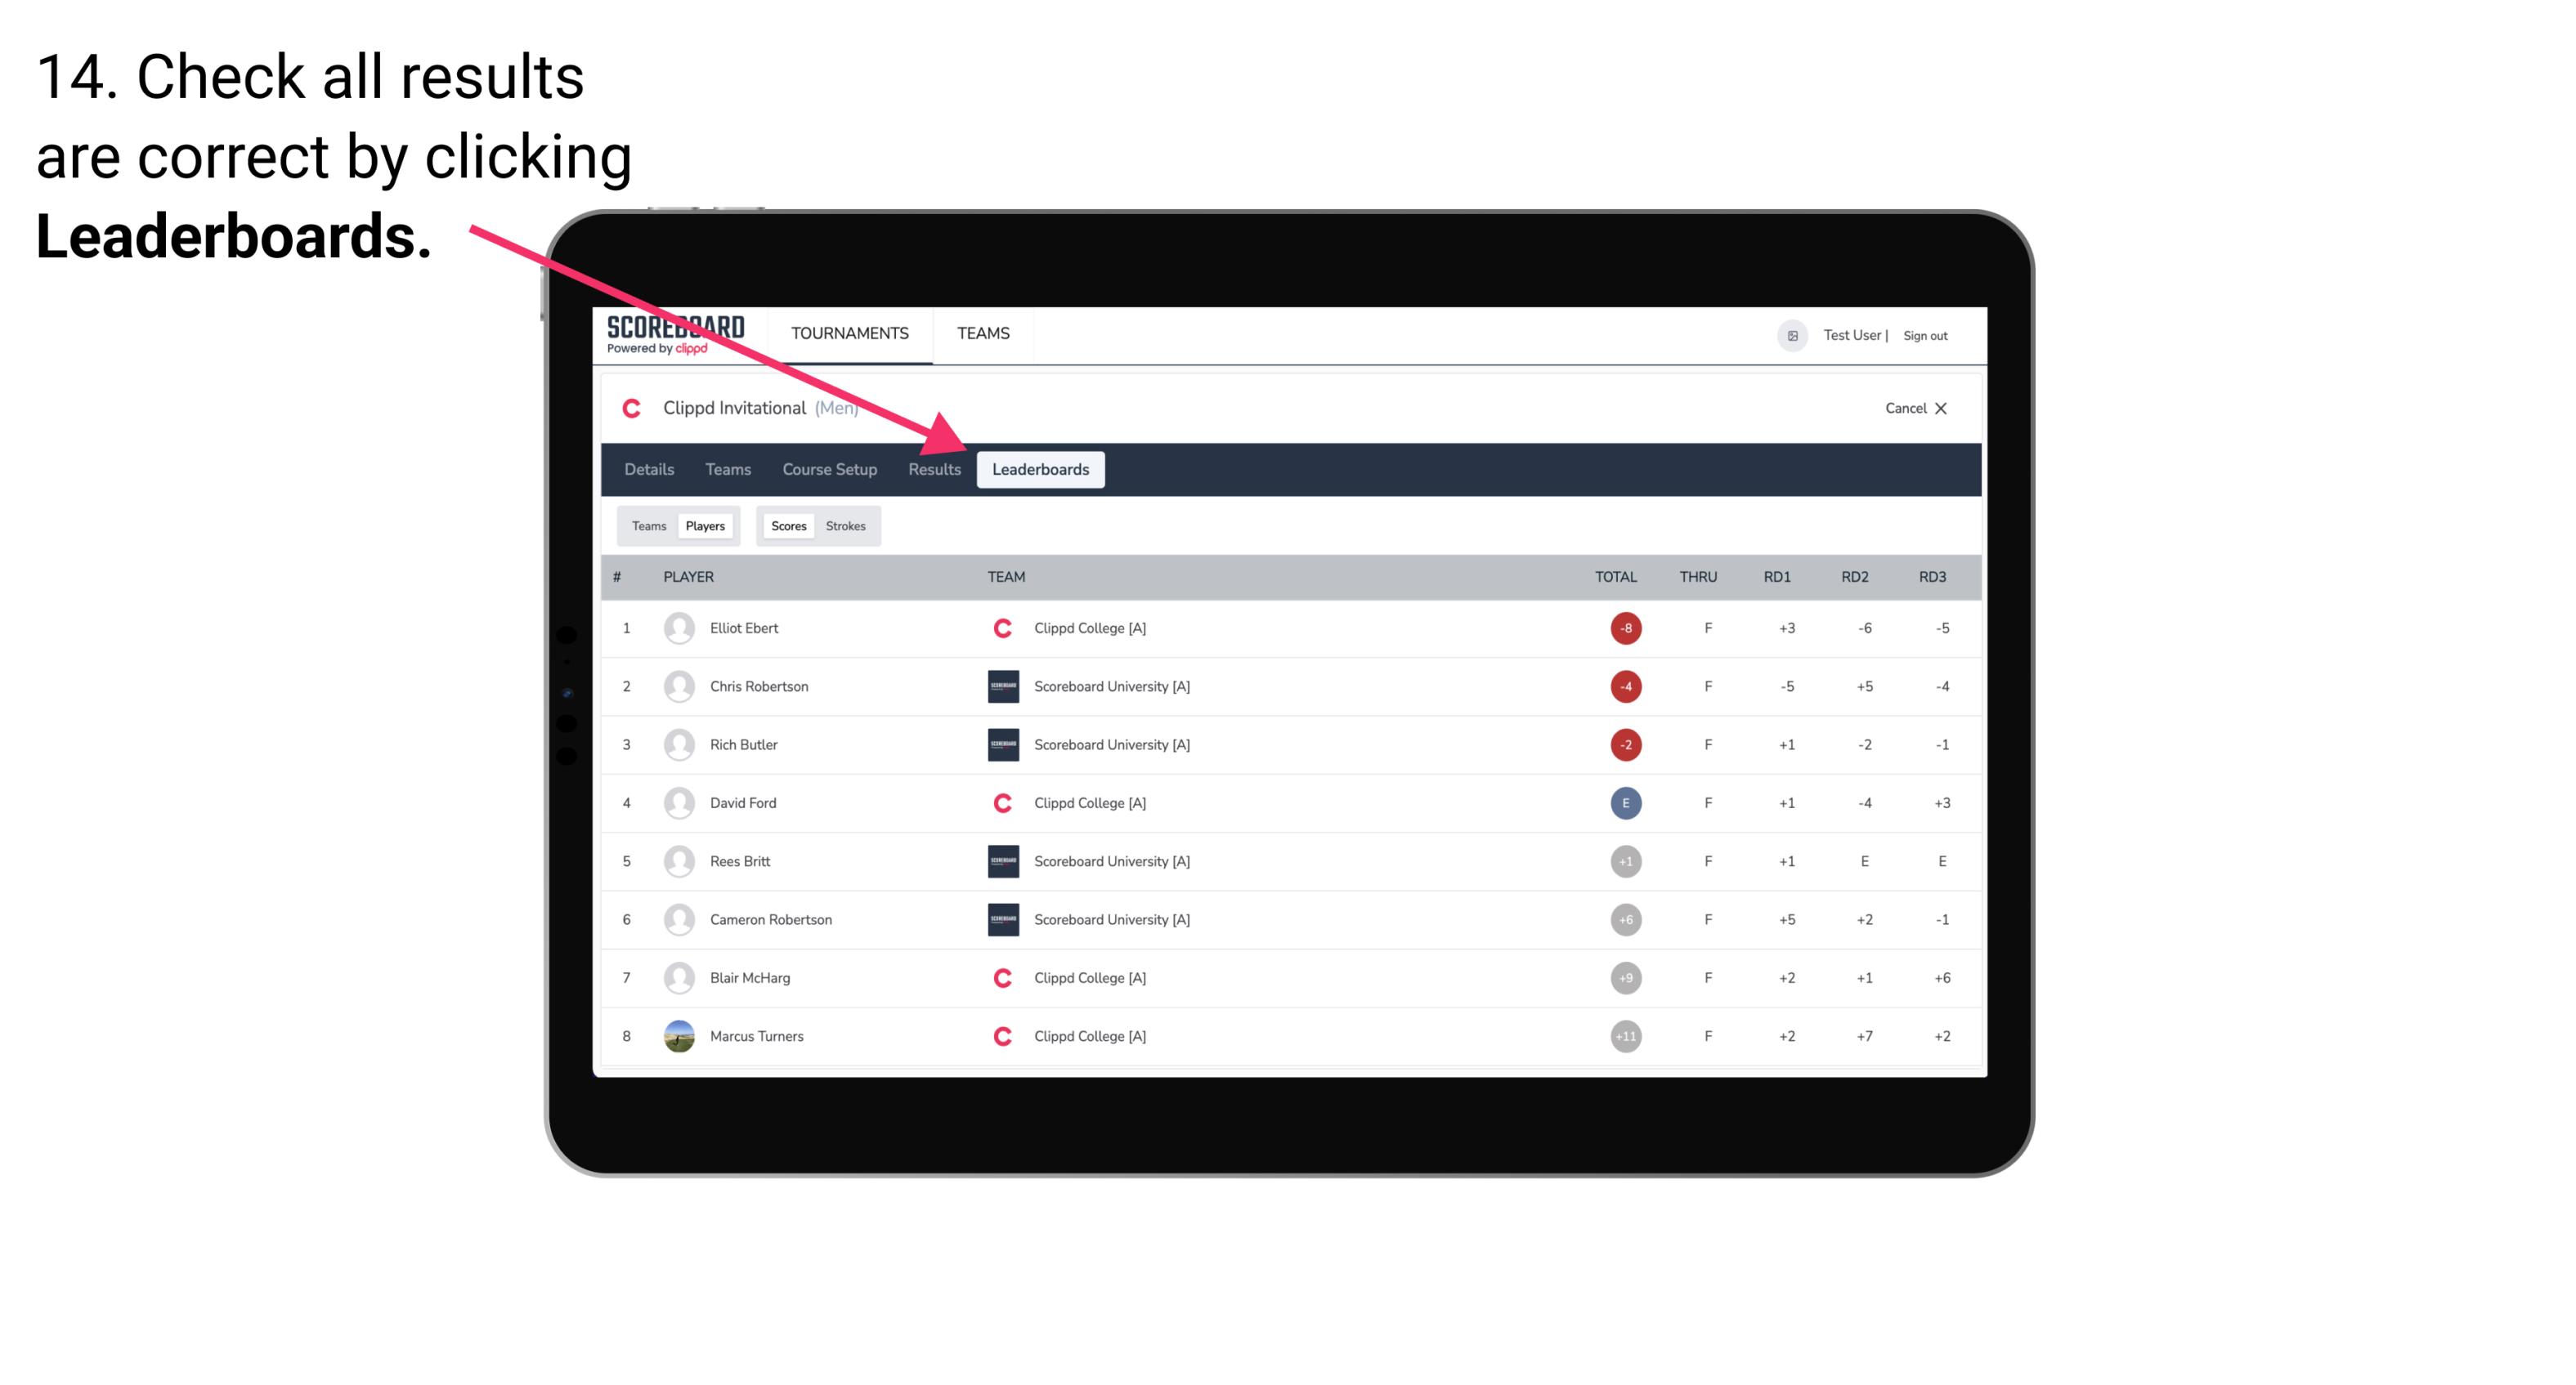Click the Scores filter icon
Viewport: 2576px width, 1385px height.
click(x=788, y=525)
